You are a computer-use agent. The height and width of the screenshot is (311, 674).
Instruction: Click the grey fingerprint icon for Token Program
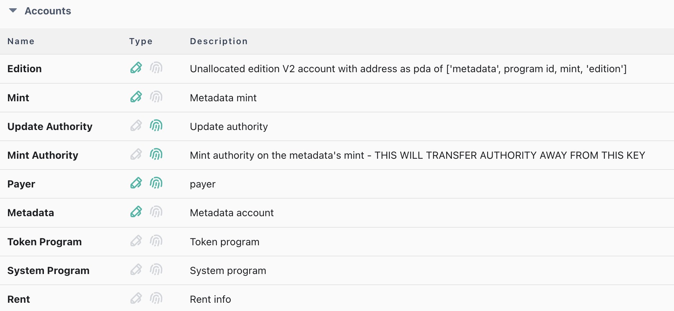click(x=156, y=241)
